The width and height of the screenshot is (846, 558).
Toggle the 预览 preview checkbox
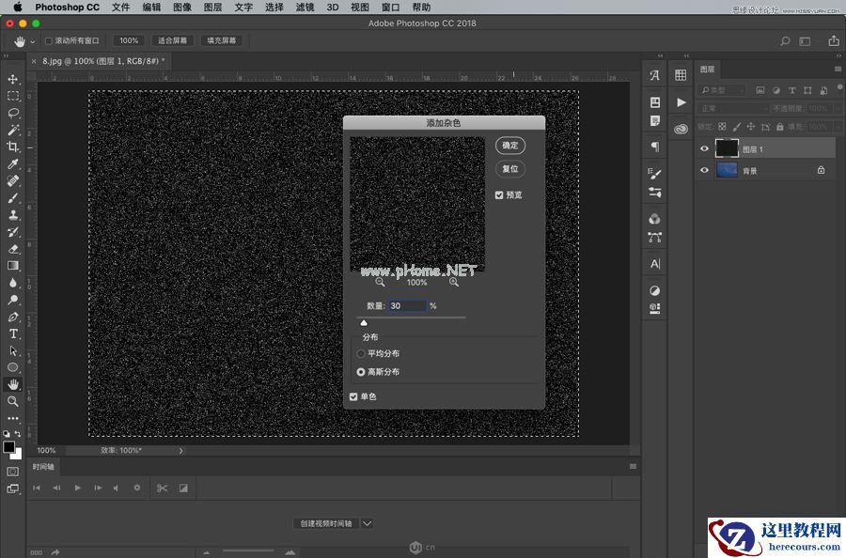pos(500,195)
